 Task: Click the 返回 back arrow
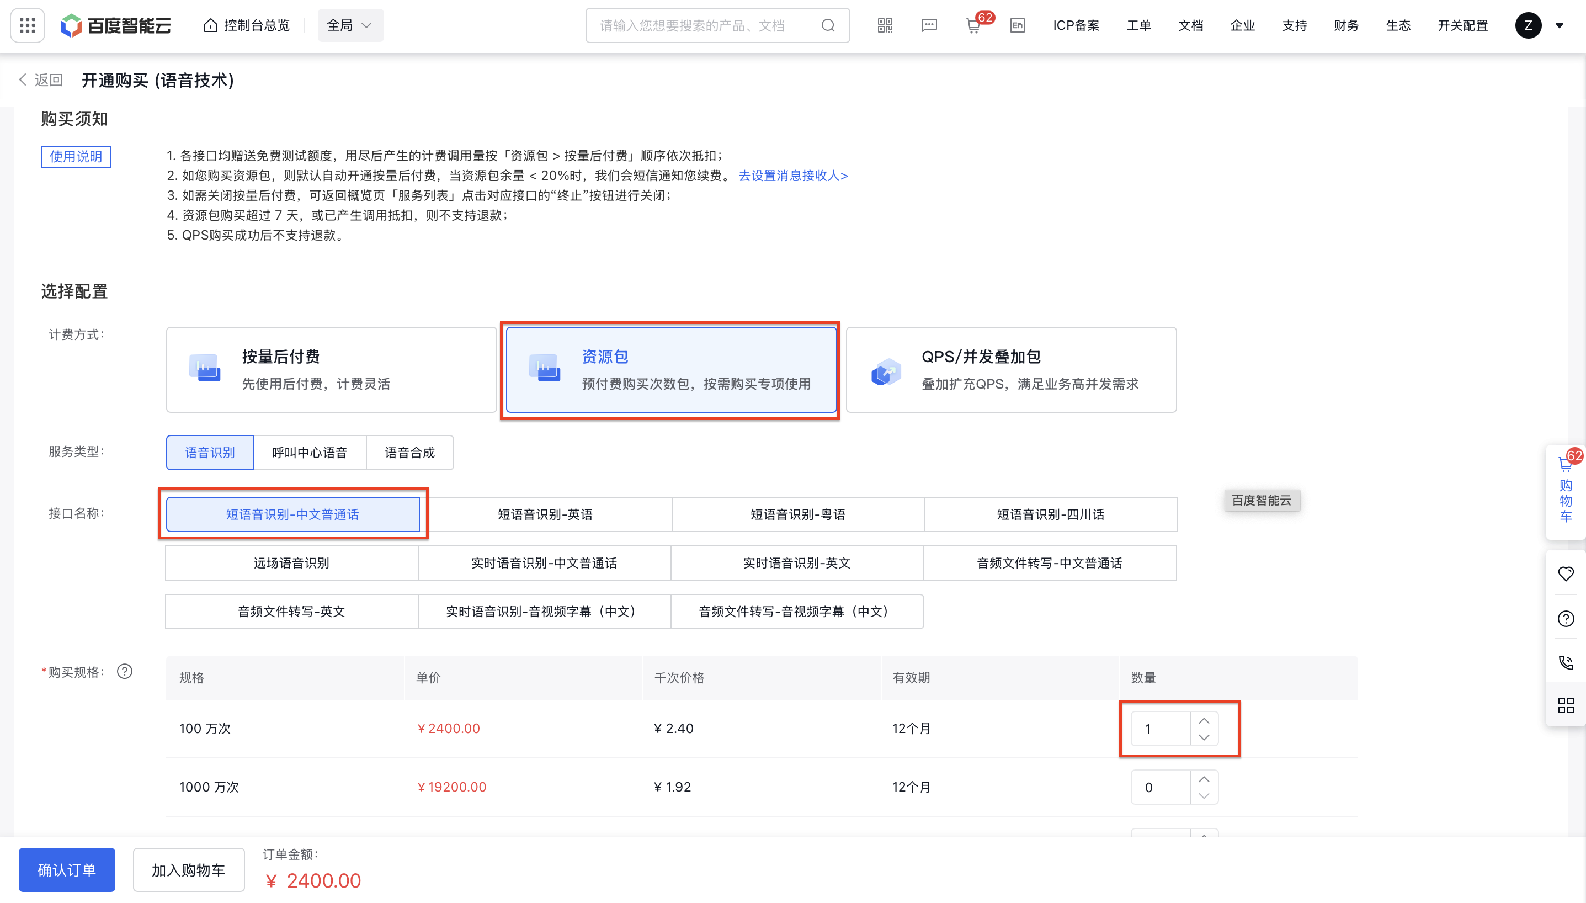tap(23, 79)
